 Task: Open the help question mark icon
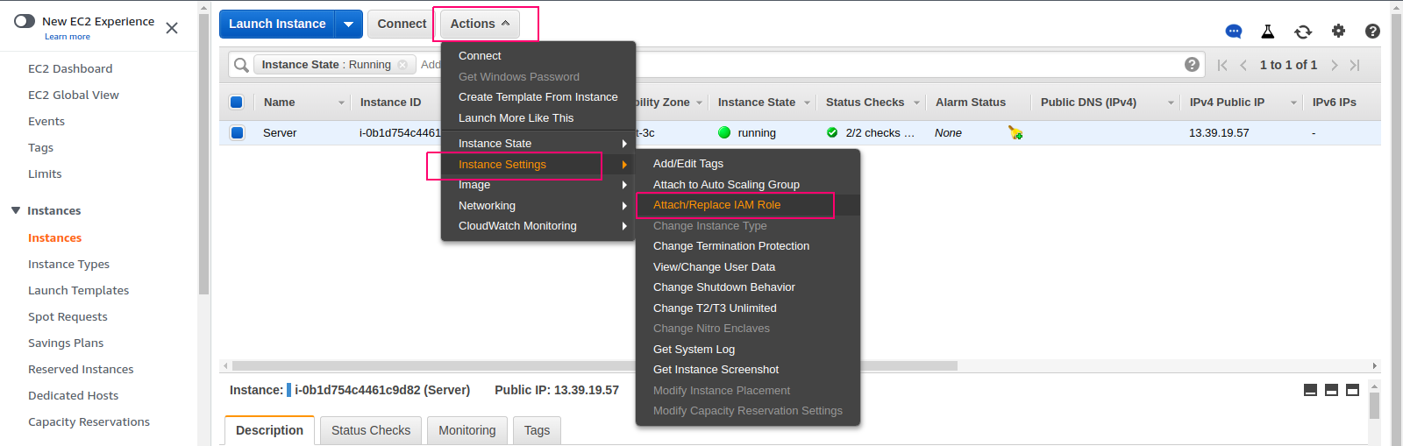(x=1373, y=31)
